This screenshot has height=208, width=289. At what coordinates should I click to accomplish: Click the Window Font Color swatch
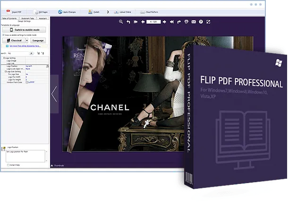pyautogui.click(x=27, y=82)
